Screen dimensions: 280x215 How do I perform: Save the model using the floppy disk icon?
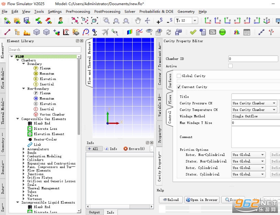pos(27,21)
